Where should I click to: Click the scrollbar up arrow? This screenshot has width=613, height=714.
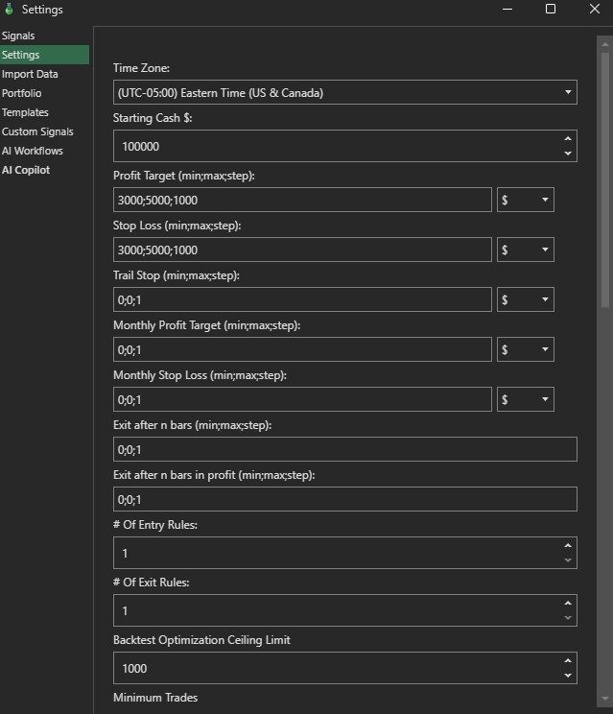pos(604,44)
